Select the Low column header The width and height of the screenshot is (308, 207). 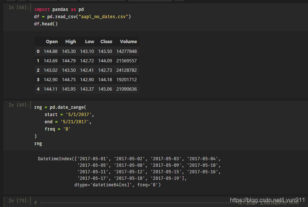90,42
